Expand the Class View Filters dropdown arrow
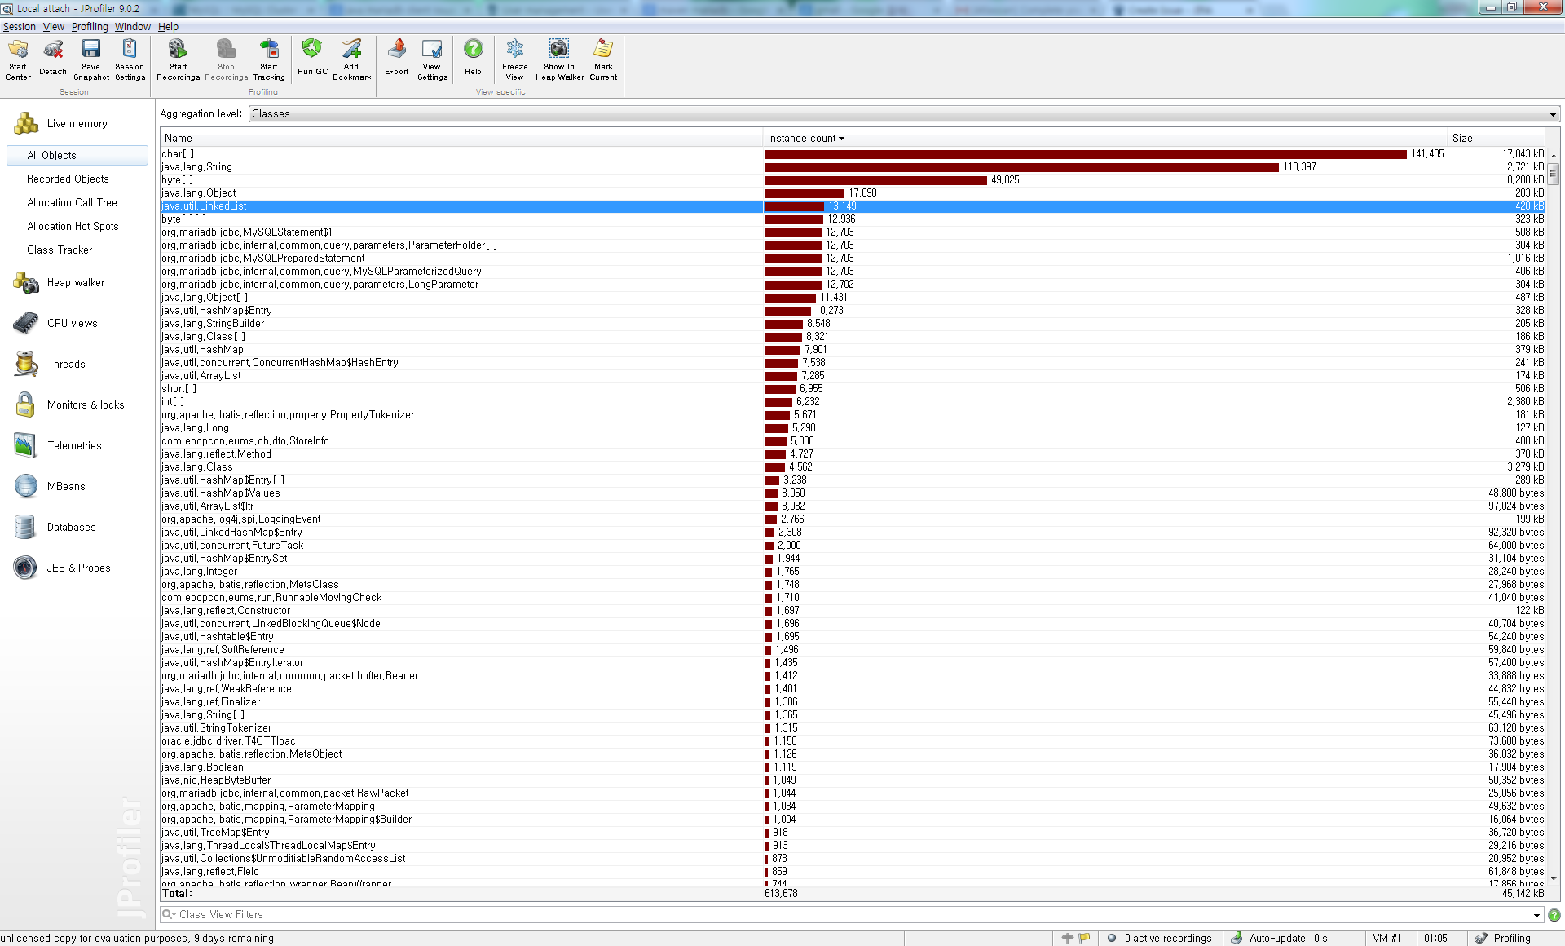This screenshot has width=1565, height=946. [1537, 915]
